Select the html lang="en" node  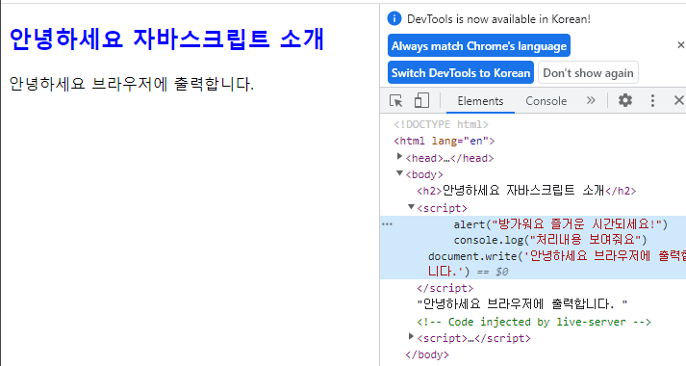tap(445, 141)
